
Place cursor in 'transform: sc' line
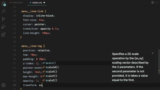tap(33, 85)
